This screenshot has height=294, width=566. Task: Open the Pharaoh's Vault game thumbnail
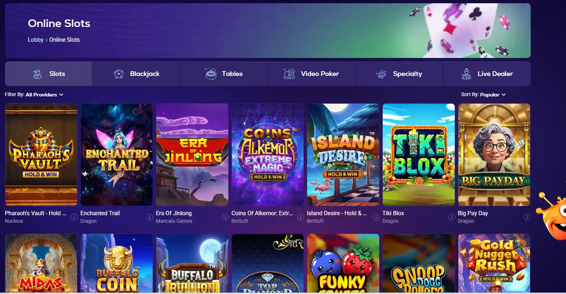coord(41,155)
